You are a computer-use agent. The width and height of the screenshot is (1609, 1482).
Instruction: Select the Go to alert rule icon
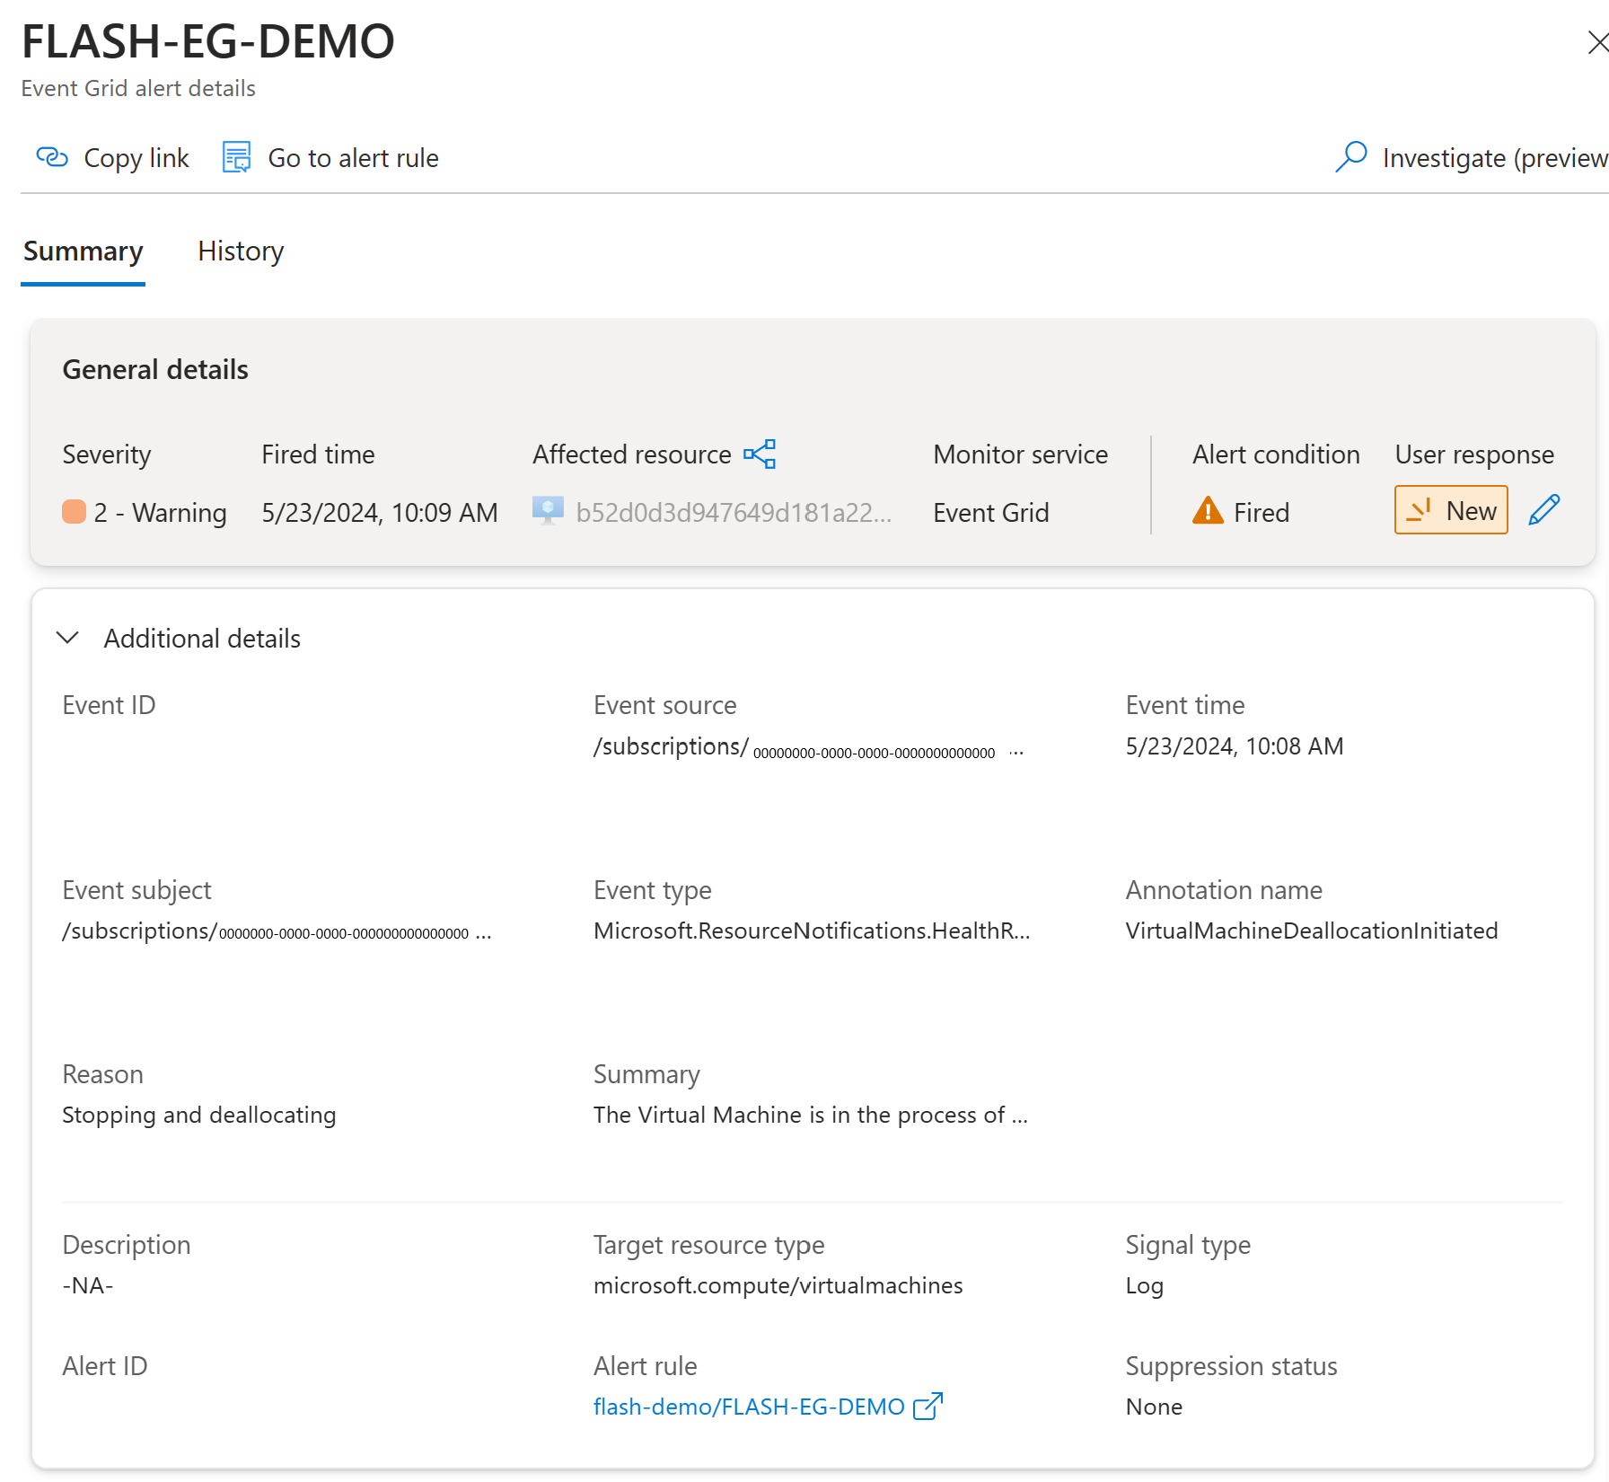(x=235, y=156)
